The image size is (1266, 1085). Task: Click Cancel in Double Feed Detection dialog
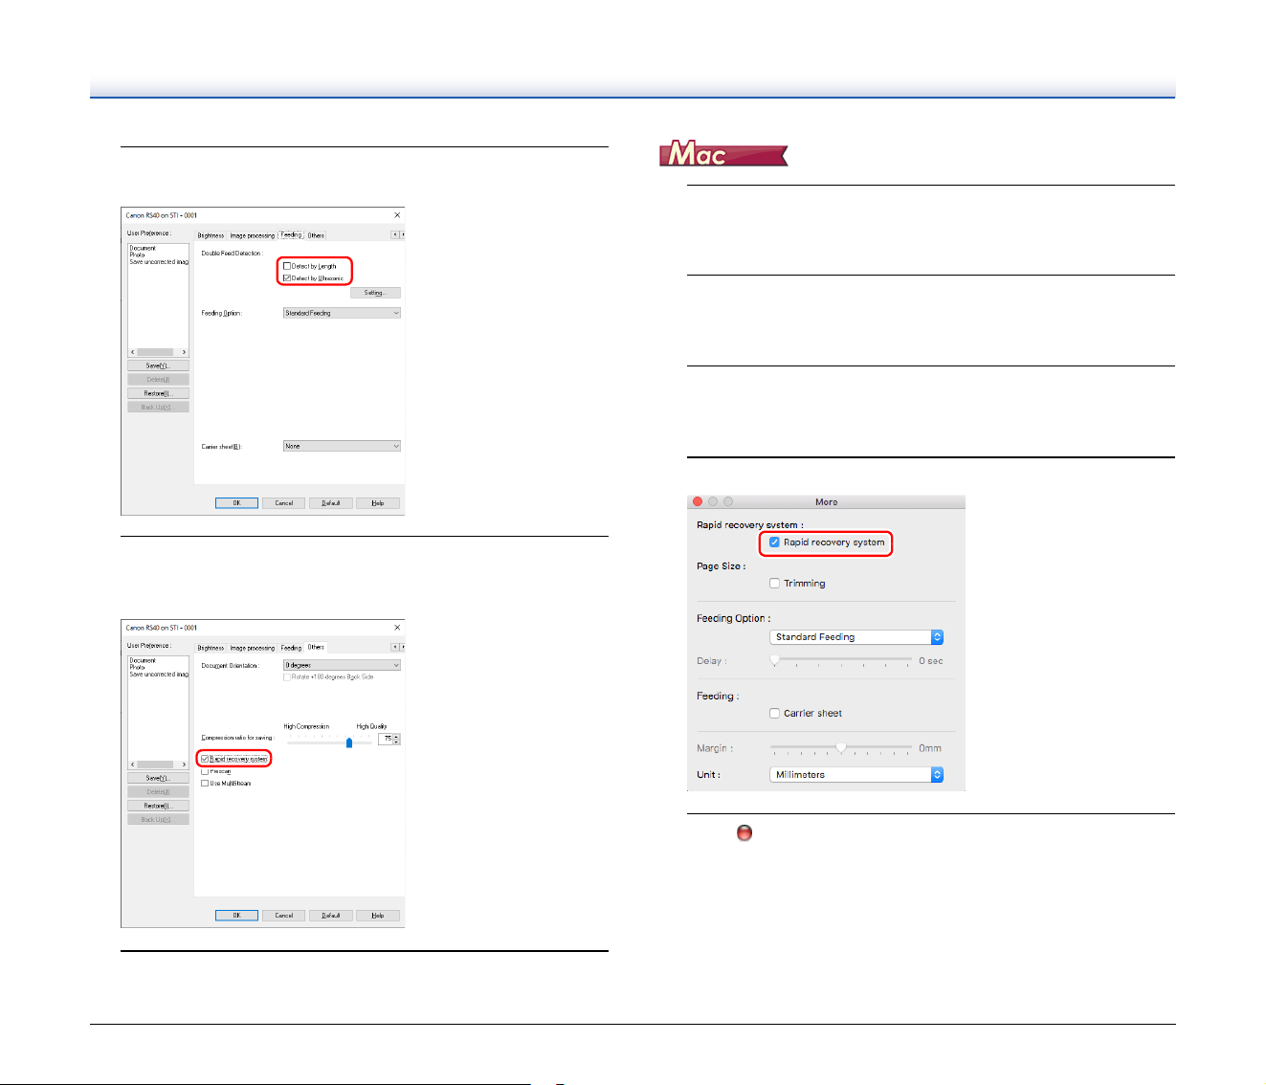(284, 503)
